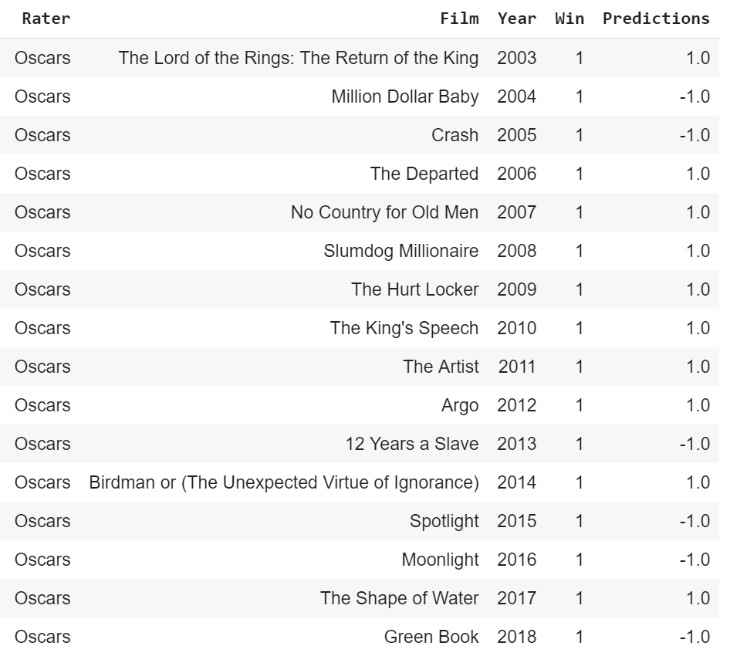
Task: Click the Spotlight film cell
Action: pyautogui.click(x=444, y=522)
